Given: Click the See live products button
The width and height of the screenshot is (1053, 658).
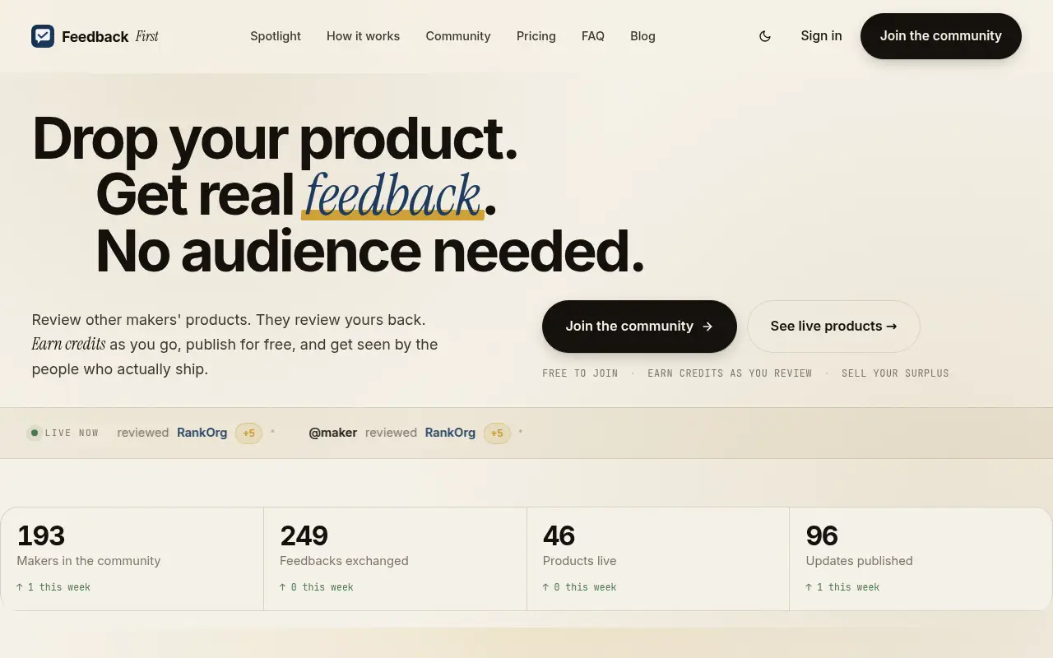Looking at the screenshot, I should click(833, 327).
